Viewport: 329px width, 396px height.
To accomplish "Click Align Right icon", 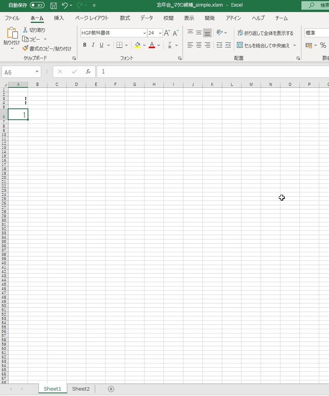I will point(207,45).
